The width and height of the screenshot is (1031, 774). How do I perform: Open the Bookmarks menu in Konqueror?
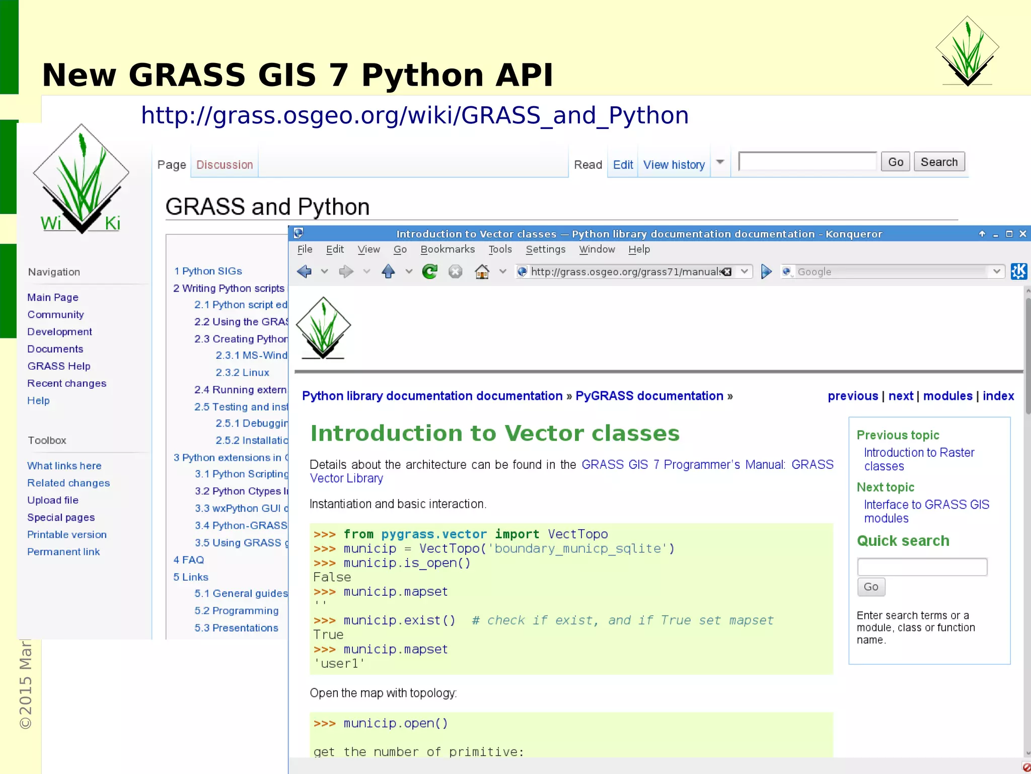click(448, 249)
